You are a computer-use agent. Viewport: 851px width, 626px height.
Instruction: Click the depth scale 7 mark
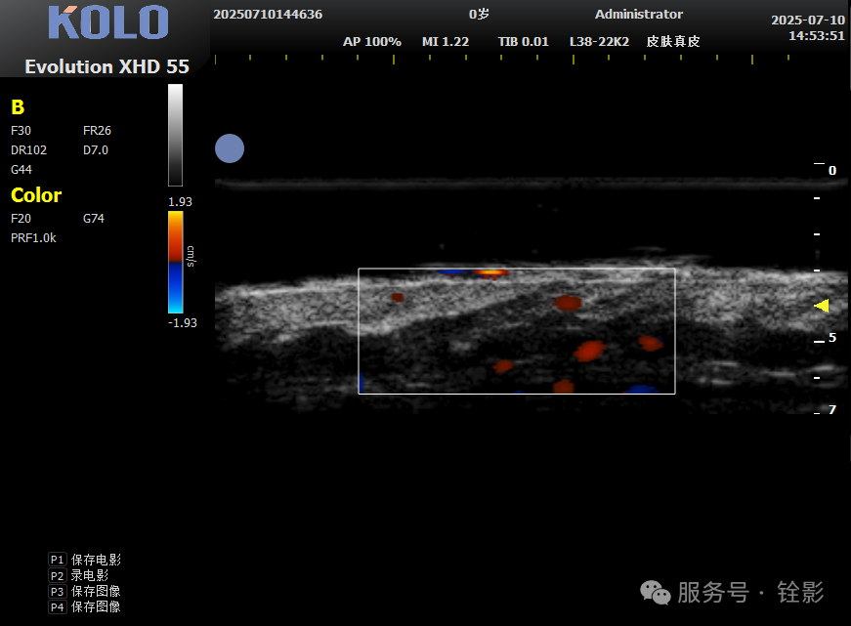[832, 409]
